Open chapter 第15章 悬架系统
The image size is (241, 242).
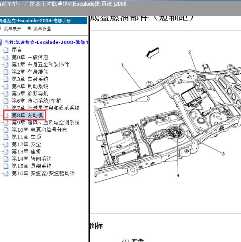pos(32,166)
